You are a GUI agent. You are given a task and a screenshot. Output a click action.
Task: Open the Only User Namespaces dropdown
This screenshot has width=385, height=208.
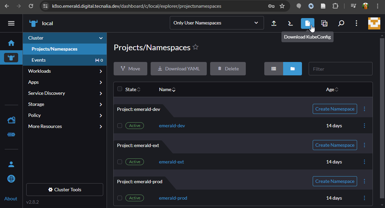[217, 23]
